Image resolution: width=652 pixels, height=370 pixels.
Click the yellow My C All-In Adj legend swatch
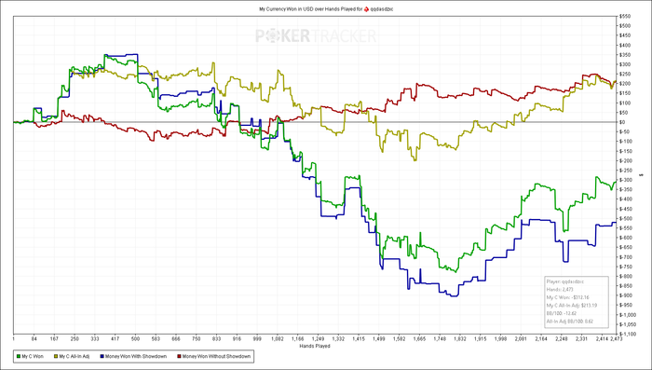[56, 356]
